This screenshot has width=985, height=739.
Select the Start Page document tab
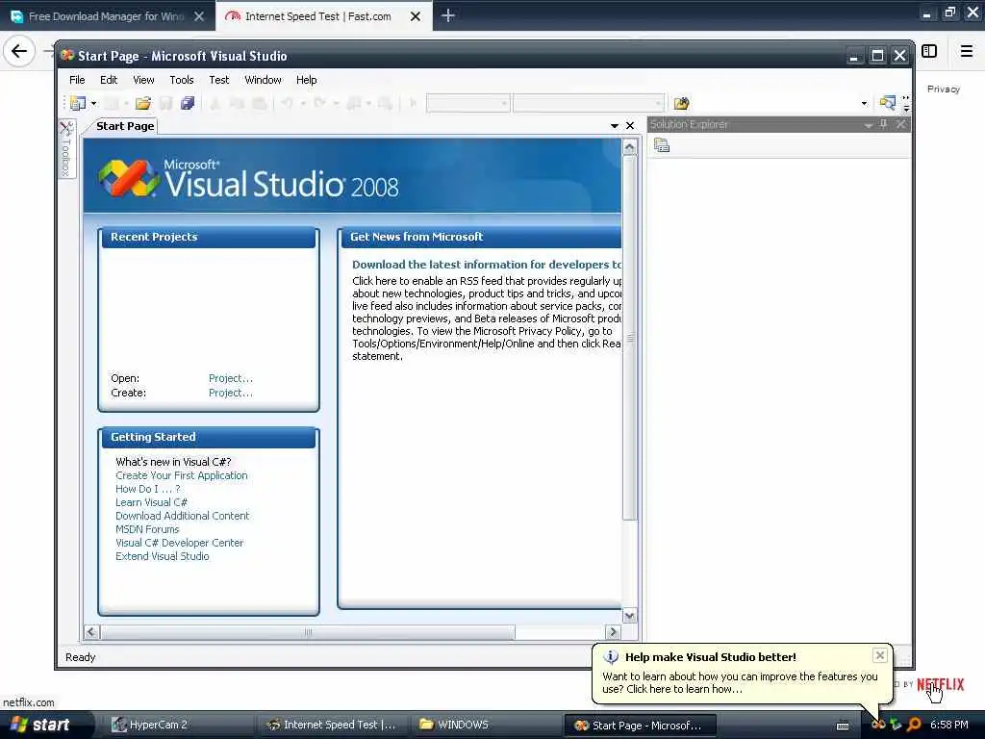[125, 126]
